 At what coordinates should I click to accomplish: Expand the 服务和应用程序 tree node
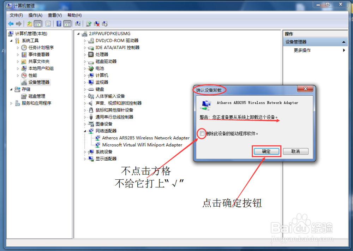pos(11,103)
